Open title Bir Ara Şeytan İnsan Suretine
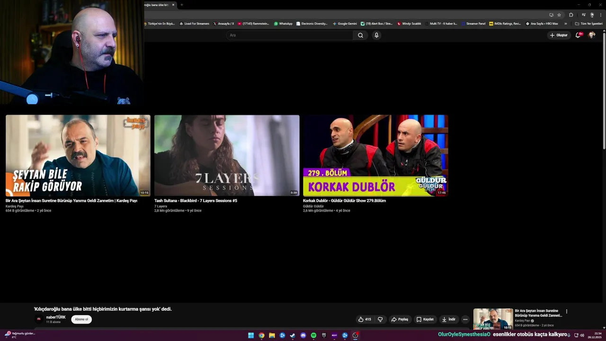Screen dimensions: 606x341 click(x=71, y=201)
